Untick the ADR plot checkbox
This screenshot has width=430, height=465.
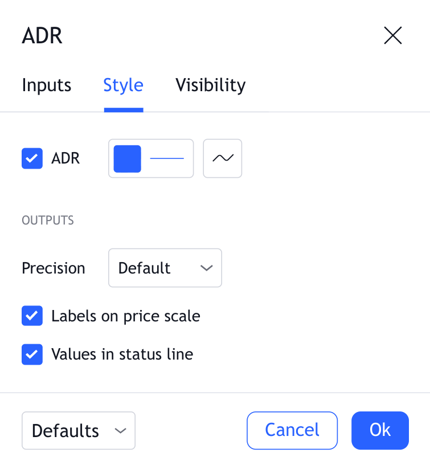32,158
